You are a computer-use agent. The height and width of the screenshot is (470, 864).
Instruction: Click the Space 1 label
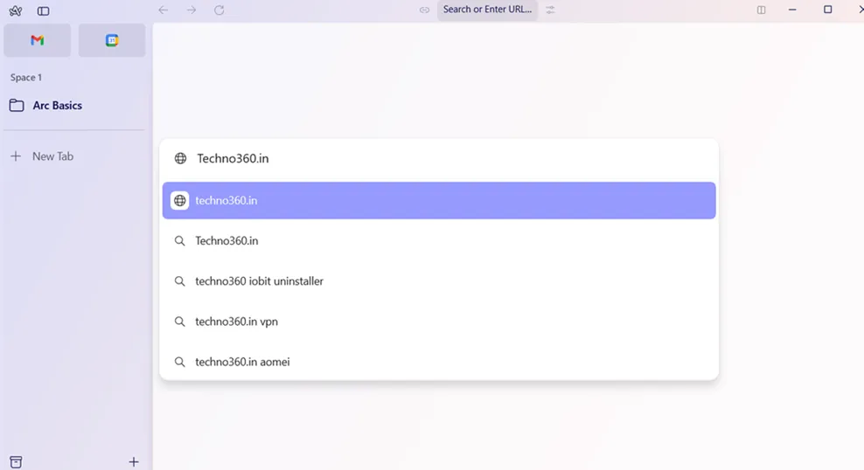[x=26, y=78]
